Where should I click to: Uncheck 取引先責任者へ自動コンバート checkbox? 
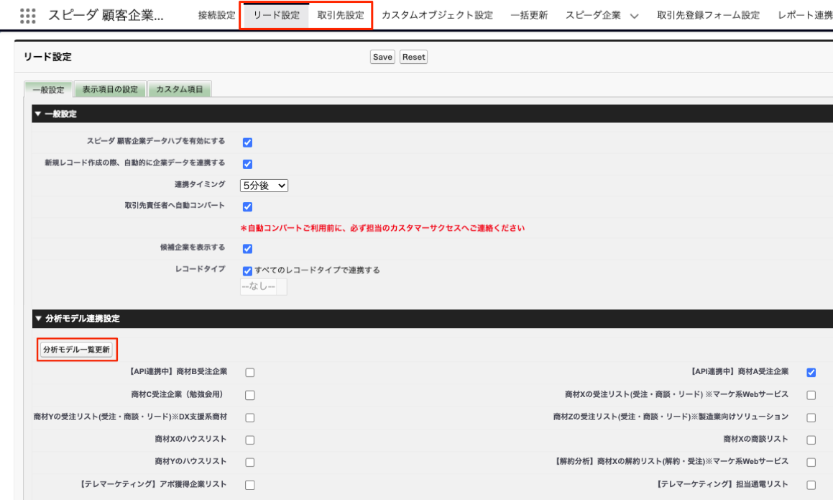tap(247, 207)
